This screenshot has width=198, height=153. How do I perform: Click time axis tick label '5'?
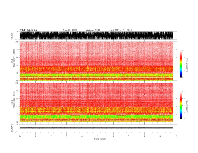98,136
